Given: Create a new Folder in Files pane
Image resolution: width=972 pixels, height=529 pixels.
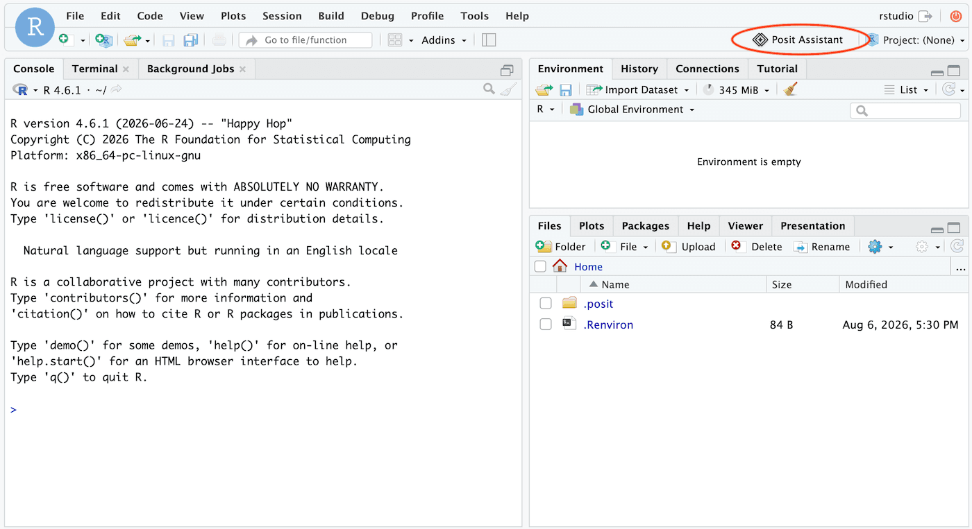Looking at the screenshot, I should [x=561, y=246].
